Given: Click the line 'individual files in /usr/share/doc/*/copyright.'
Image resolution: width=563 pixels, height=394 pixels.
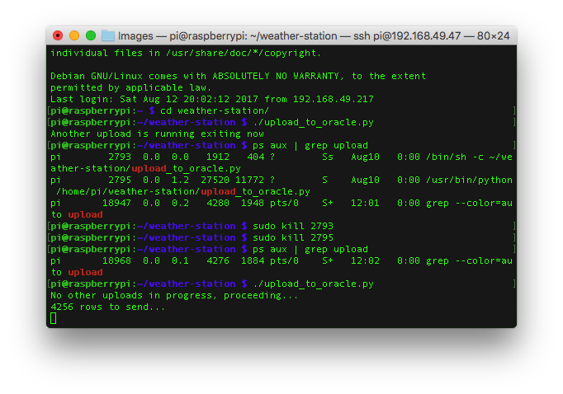Looking at the screenshot, I should point(186,53).
